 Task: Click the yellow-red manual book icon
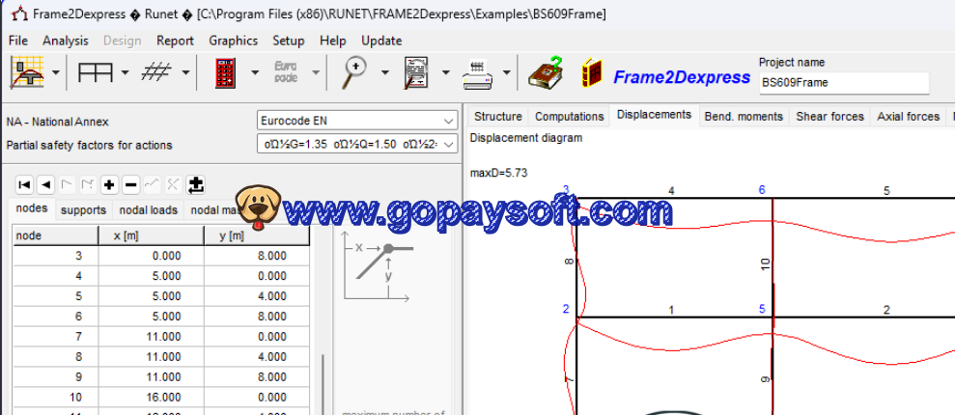pos(591,73)
